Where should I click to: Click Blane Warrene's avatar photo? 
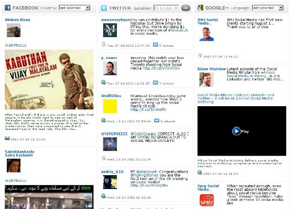tap(207, 80)
